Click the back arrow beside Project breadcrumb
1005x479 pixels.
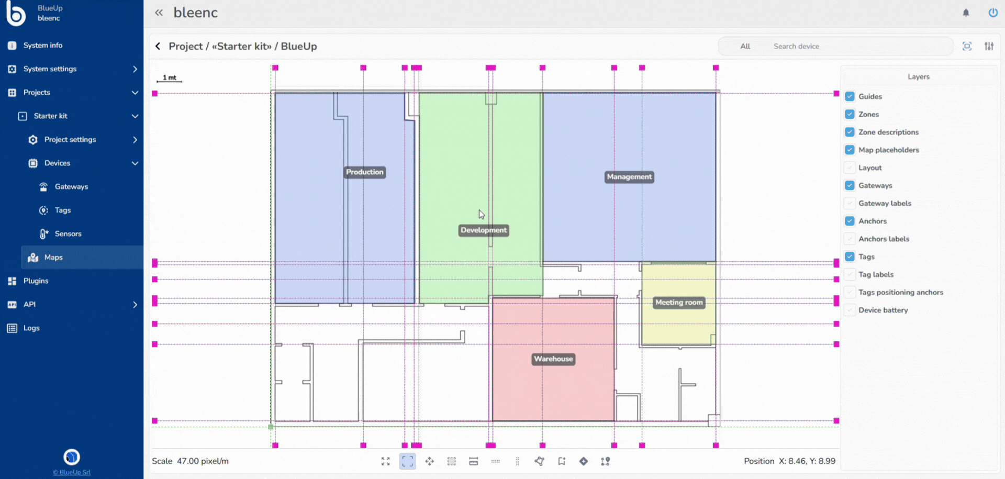pyautogui.click(x=158, y=46)
